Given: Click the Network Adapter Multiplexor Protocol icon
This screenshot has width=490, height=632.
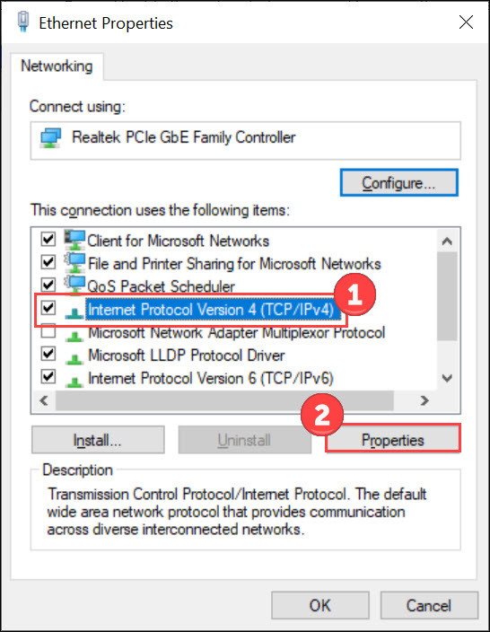Looking at the screenshot, I should coord(74,335).
